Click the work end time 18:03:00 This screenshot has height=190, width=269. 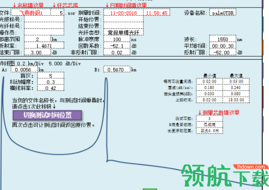tap(236, 100)
